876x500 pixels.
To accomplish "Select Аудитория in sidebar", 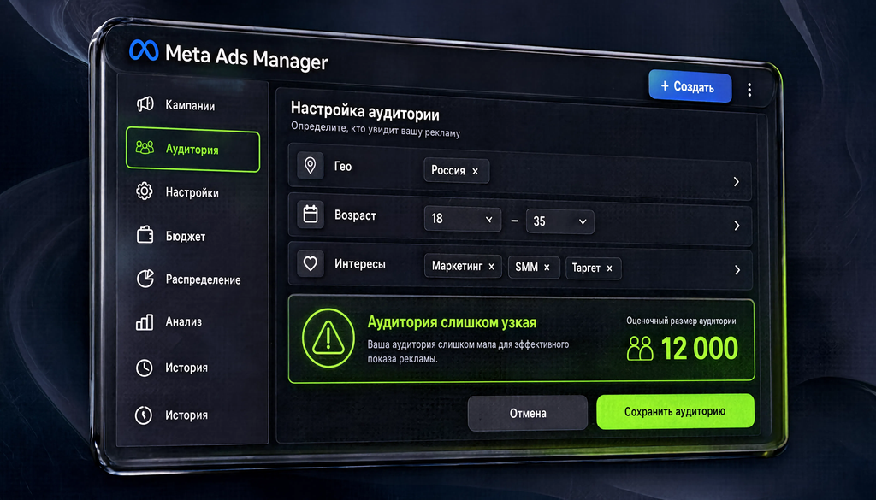I will (193, 149).
